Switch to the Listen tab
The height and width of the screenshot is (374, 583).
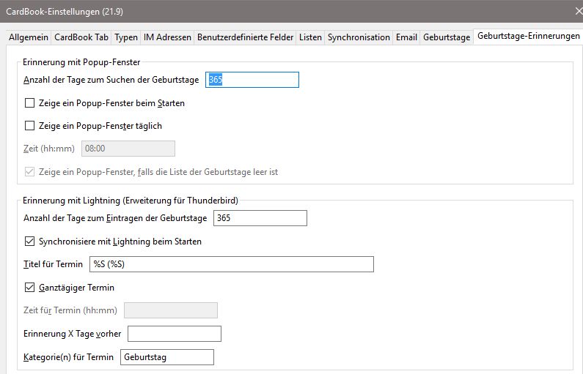[x=310, y=37]
